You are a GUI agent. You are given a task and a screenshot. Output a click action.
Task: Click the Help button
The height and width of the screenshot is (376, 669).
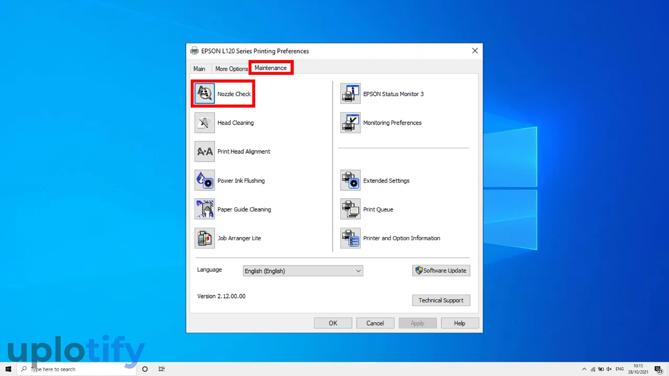460,323
